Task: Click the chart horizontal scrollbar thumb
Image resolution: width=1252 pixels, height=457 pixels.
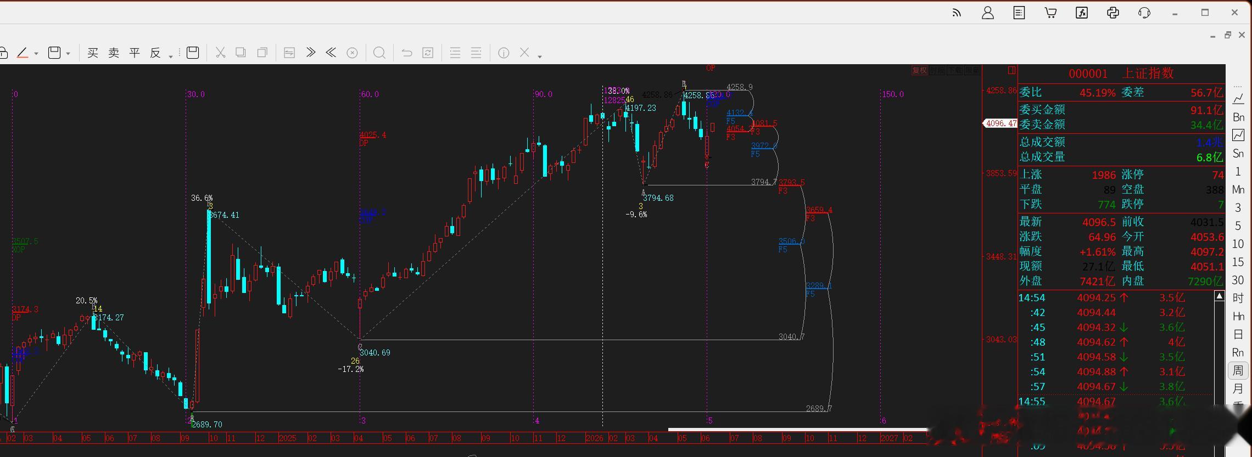Action: point(797,430)
